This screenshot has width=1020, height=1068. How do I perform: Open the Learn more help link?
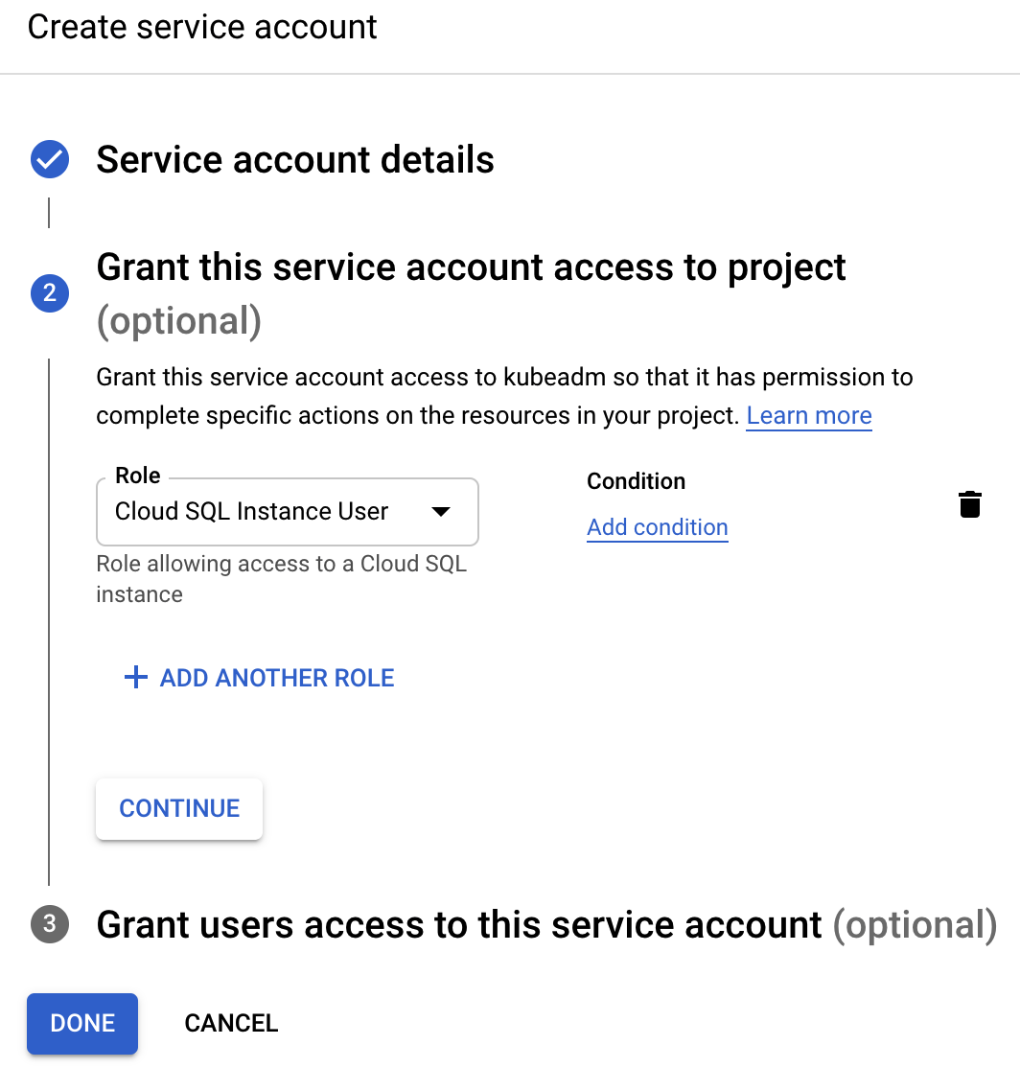pos(808,415)
